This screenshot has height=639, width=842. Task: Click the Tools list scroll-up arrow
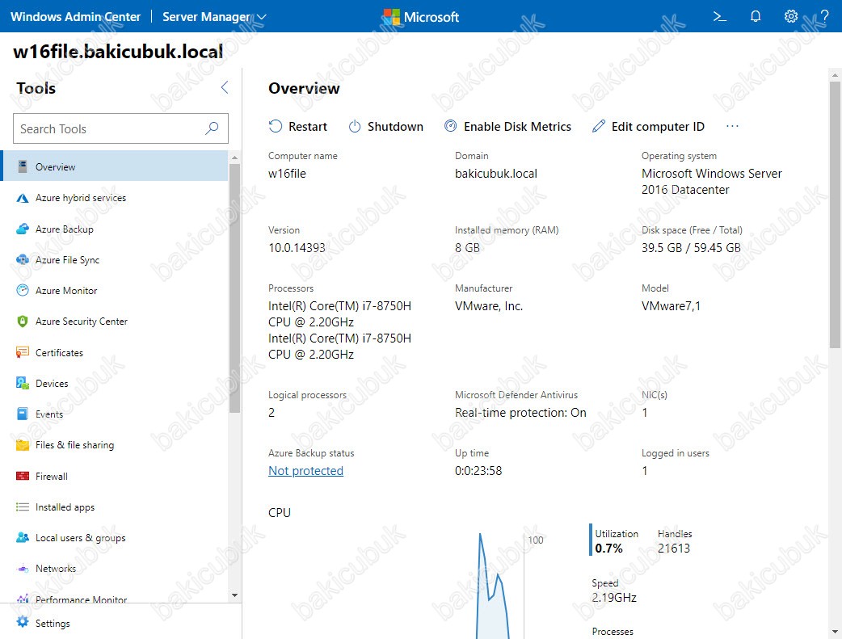(x=234, y=158)
